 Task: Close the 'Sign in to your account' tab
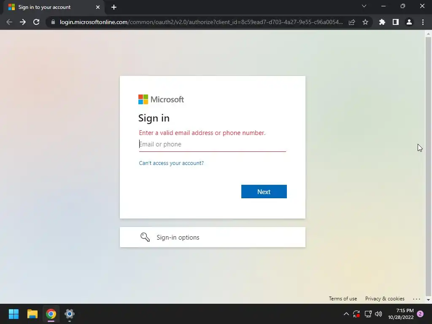click(98, 7)
